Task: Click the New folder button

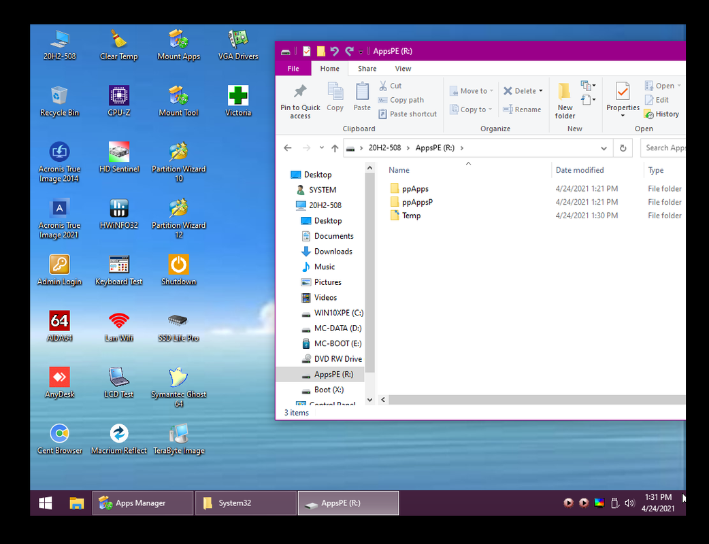Action: (x=565, y=101)
